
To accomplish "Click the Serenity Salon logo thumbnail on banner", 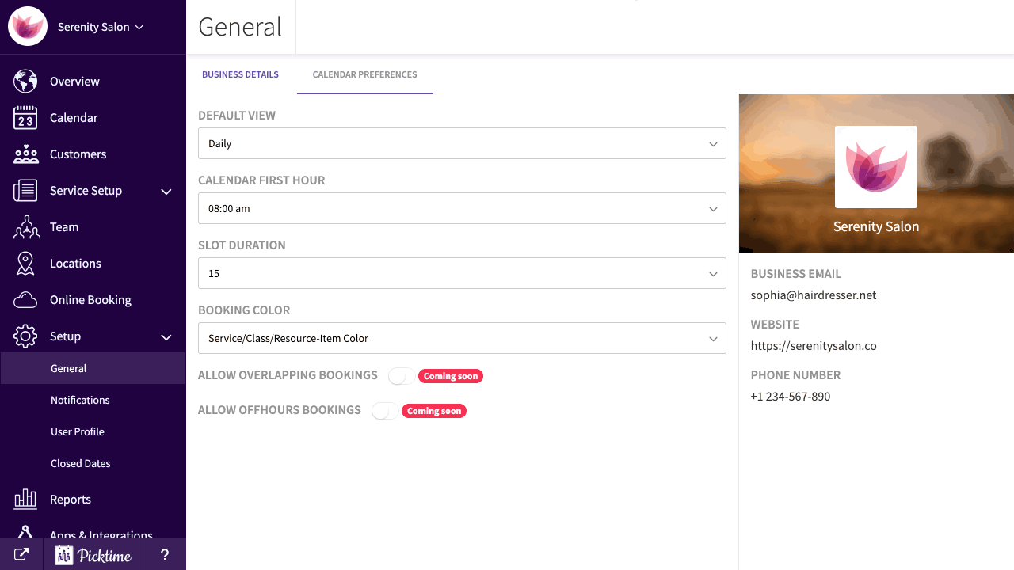I will point(875,167).
